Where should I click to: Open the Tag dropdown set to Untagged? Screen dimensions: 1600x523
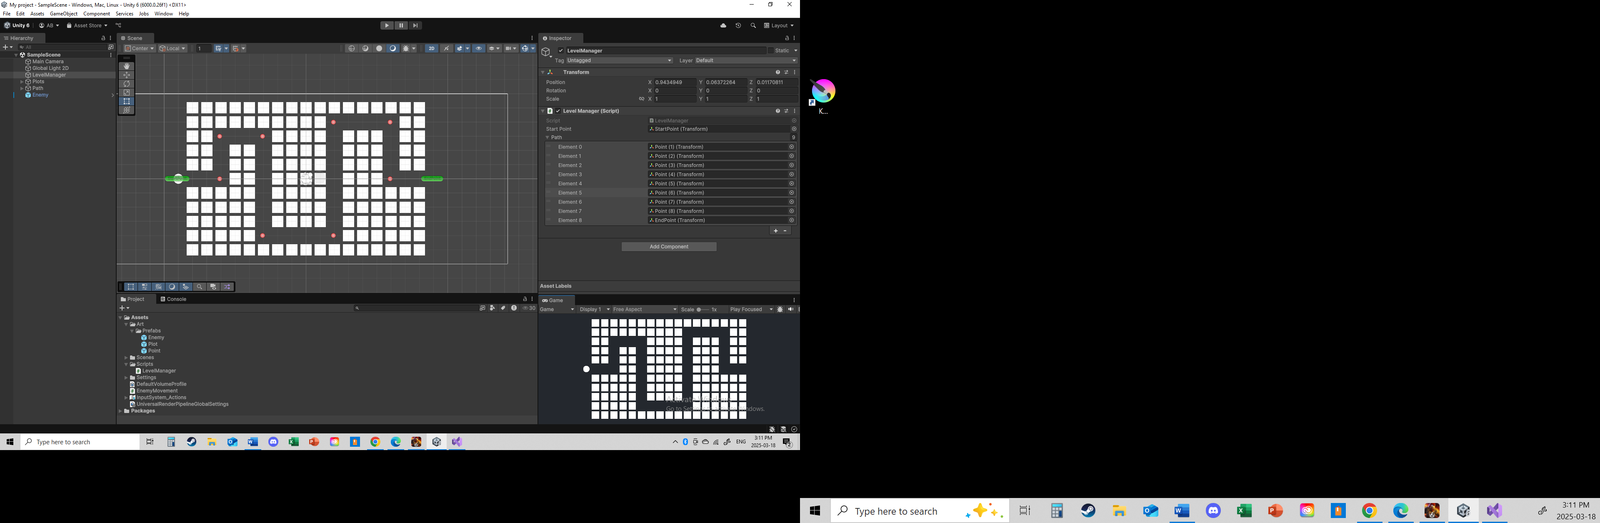pyautogui.click(x=619, y=60)
